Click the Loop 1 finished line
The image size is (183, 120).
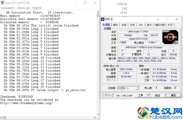(x=31, y=29)
